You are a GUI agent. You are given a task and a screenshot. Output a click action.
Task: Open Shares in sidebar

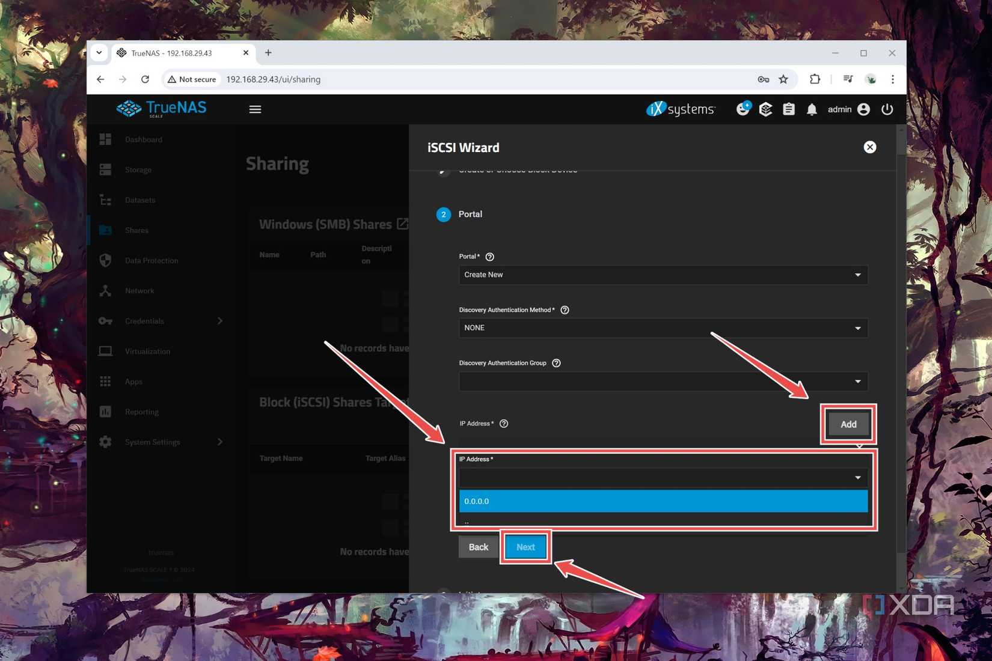[x=136, y=230]
